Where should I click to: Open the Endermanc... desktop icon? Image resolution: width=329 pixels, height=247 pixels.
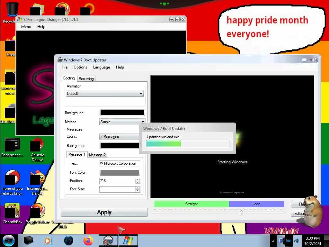coord(12,147)
